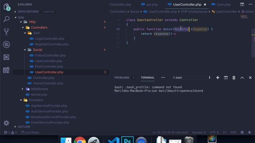Open the Problems panel tab

(x=122, y=78)
